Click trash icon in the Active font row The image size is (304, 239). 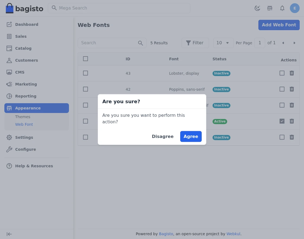coord(292,121)
